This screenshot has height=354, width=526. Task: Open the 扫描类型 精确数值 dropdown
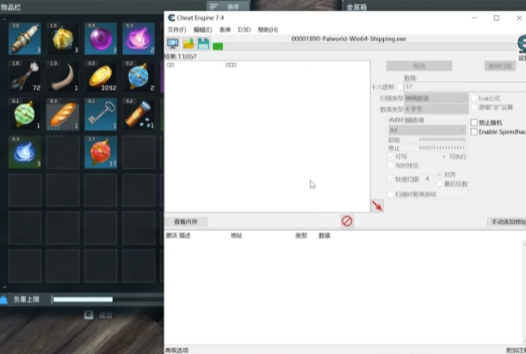[436, 98]
